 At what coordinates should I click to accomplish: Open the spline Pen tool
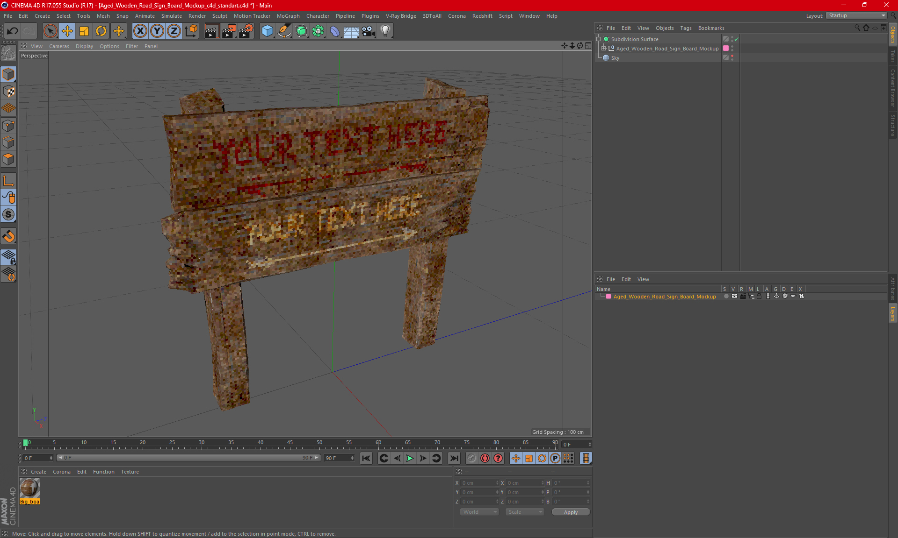tap(284, 31)
